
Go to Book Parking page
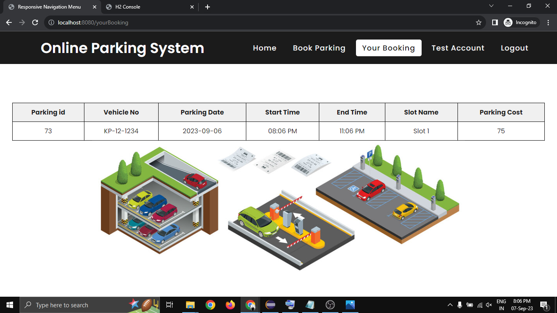pos(319,48)
